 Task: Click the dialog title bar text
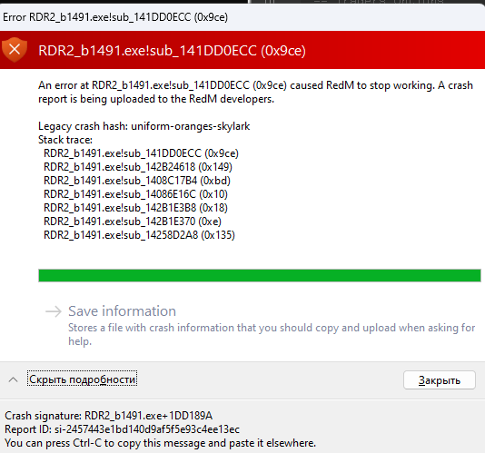(x=115, y=17)
